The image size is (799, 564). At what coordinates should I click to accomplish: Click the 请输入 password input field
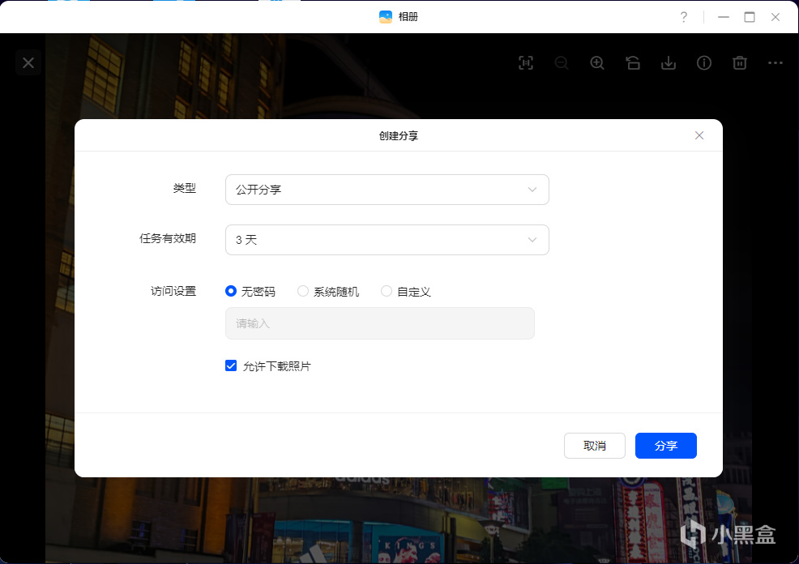[380, 323]
